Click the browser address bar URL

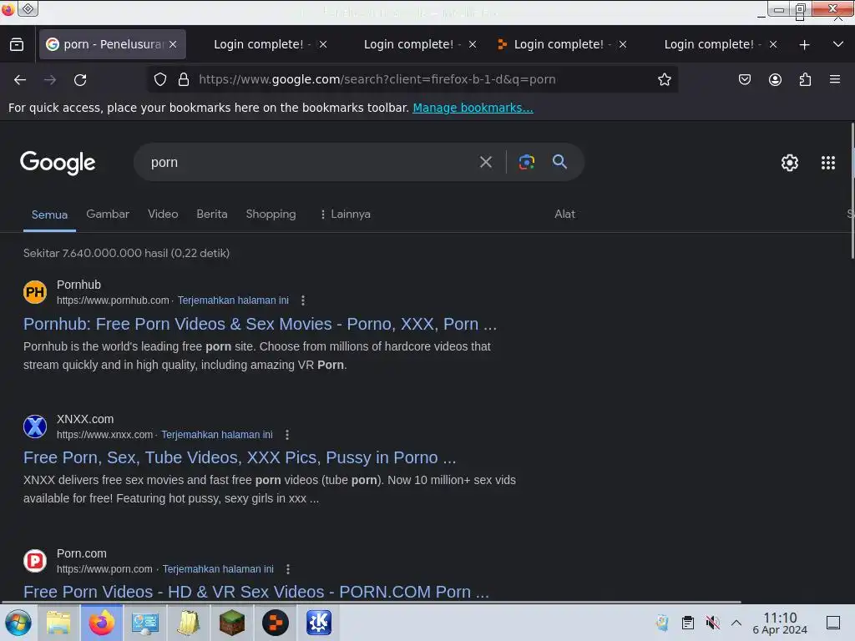coord(377,79)
